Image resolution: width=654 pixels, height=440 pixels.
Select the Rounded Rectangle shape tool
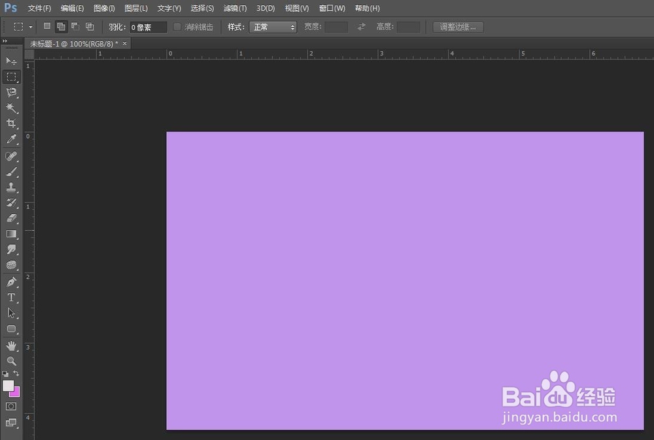[11, 329]
